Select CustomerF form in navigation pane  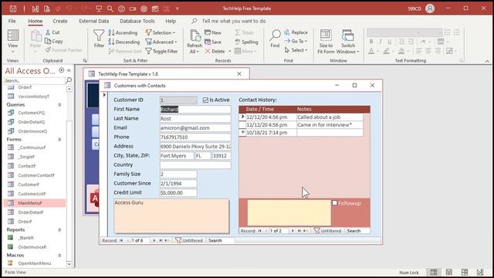point(29,185)
